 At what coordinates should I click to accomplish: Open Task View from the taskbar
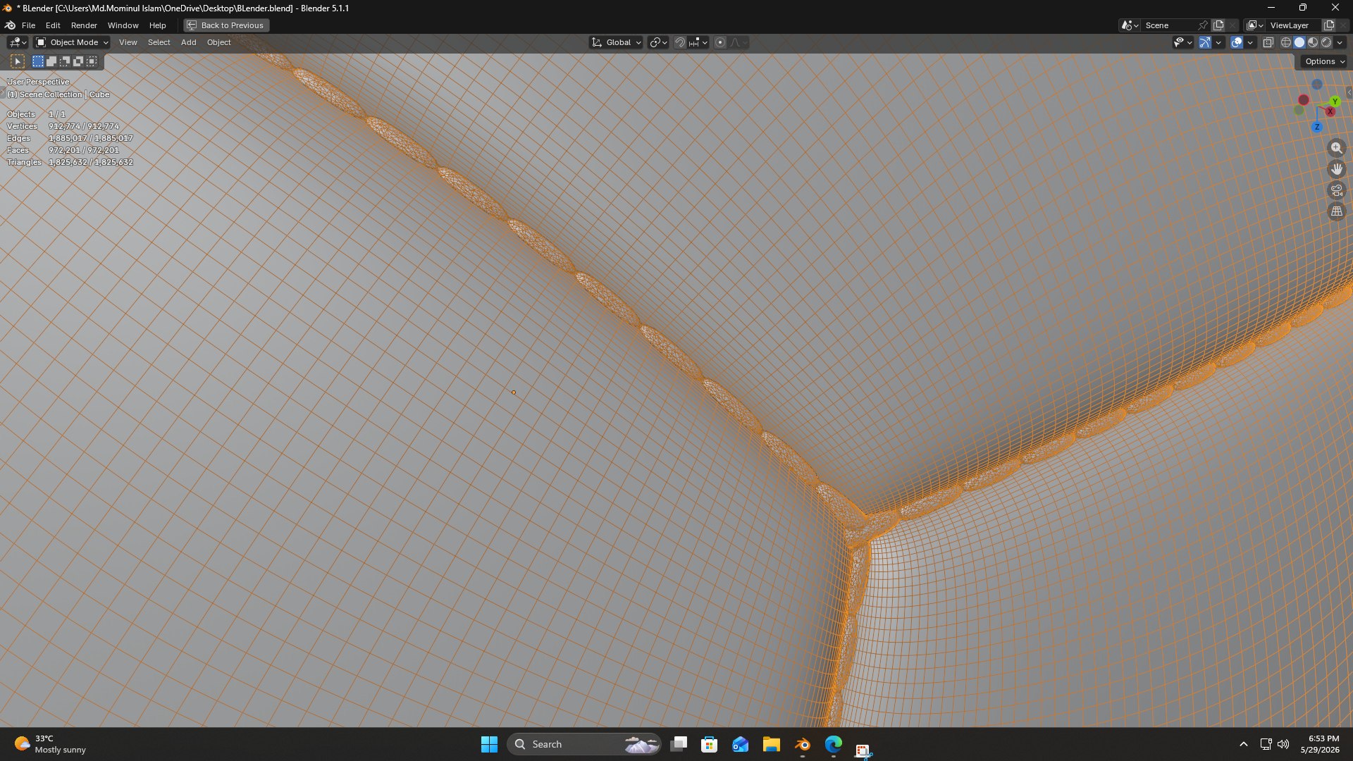679,744
